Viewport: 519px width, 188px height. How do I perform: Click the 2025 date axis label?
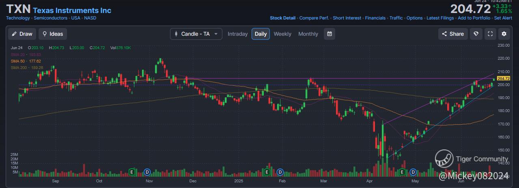click(238, 181)
